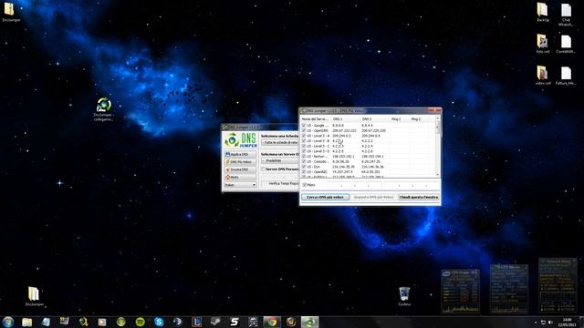Image resolution: width=584 pixels, height=328 pixels.
Task: Open Windows Explorer from taskbar
Action: [26, 322]
